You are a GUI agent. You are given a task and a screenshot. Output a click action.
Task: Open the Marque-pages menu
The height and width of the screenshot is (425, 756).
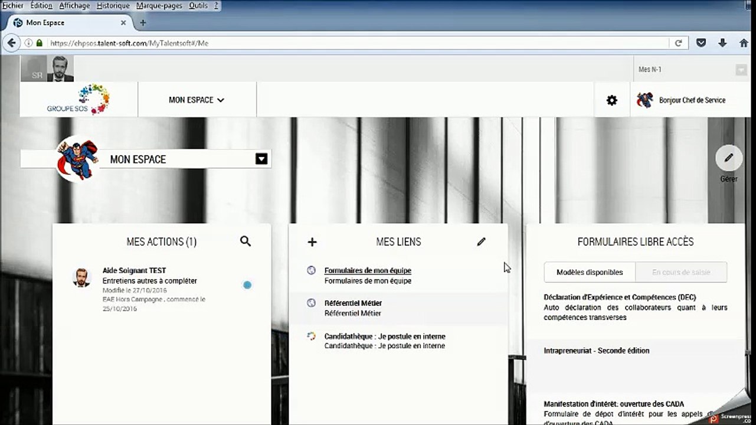159,5
